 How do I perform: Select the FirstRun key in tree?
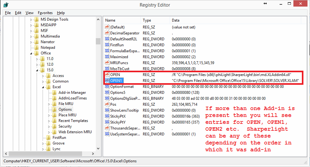(x=59, y=137)
